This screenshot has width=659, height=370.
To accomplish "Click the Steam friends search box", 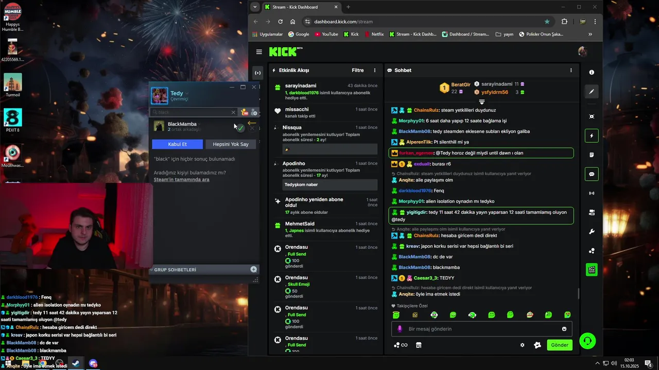I will tap(194, 112).
